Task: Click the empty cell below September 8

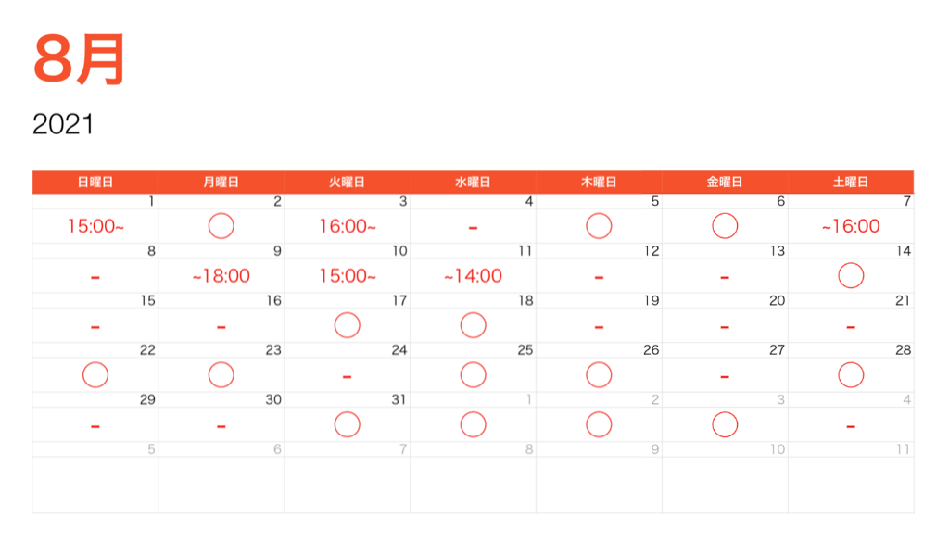Action: pyautogui.click(x=473, y=485)
